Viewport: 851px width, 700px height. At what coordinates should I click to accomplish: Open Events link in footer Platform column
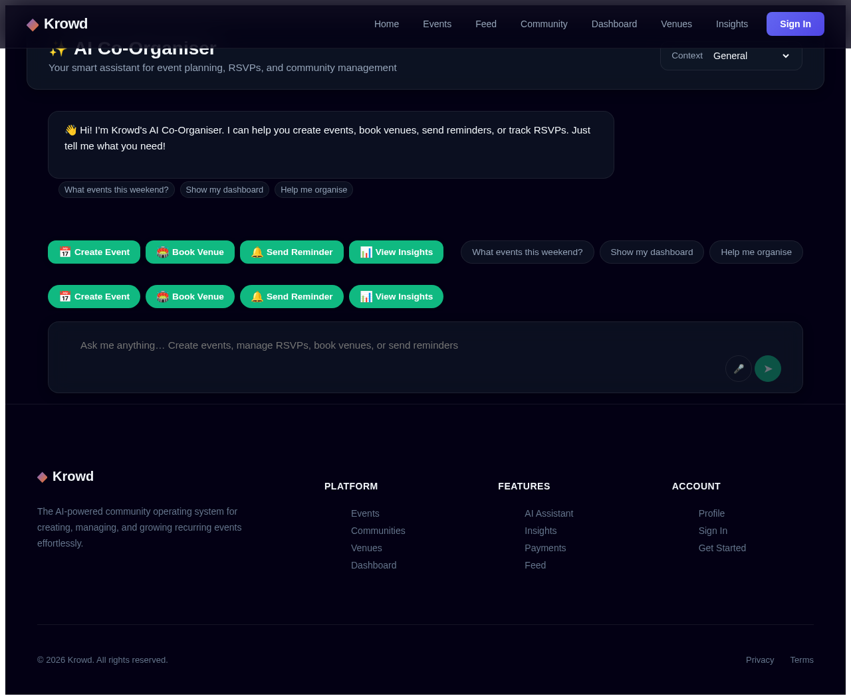pyautogui.click(x=365, y=513)
